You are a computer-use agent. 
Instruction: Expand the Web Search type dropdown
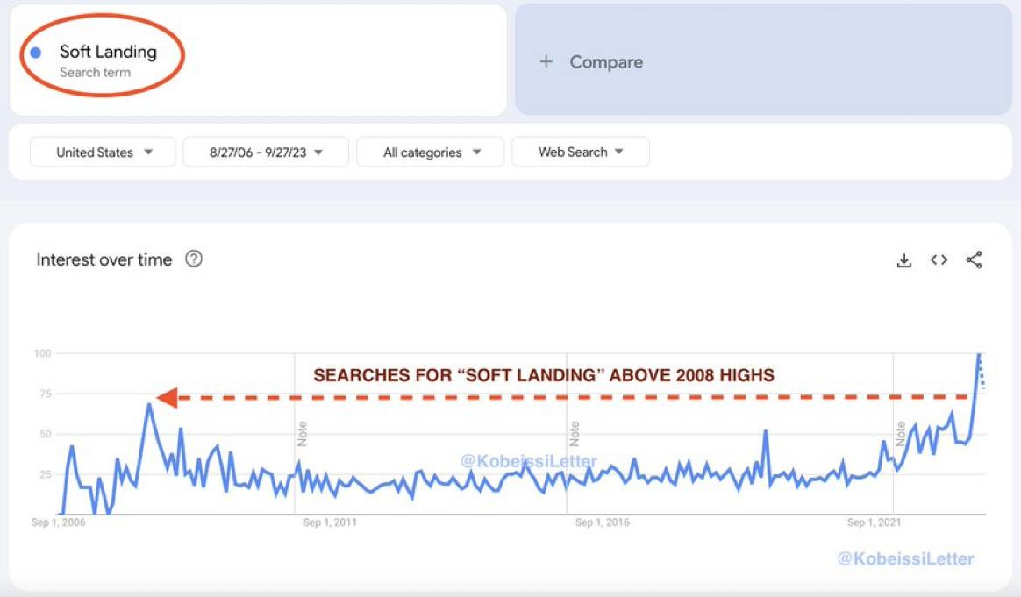click(x=581, y=152)
